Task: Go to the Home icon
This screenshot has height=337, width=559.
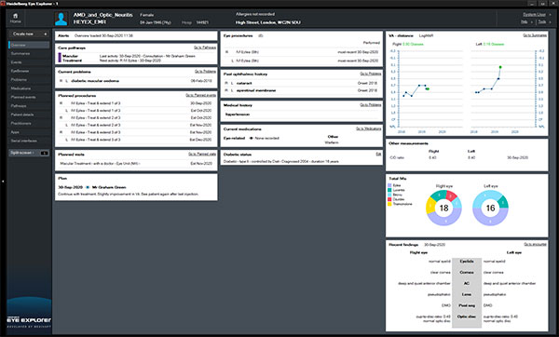Action: click(15, 18)
